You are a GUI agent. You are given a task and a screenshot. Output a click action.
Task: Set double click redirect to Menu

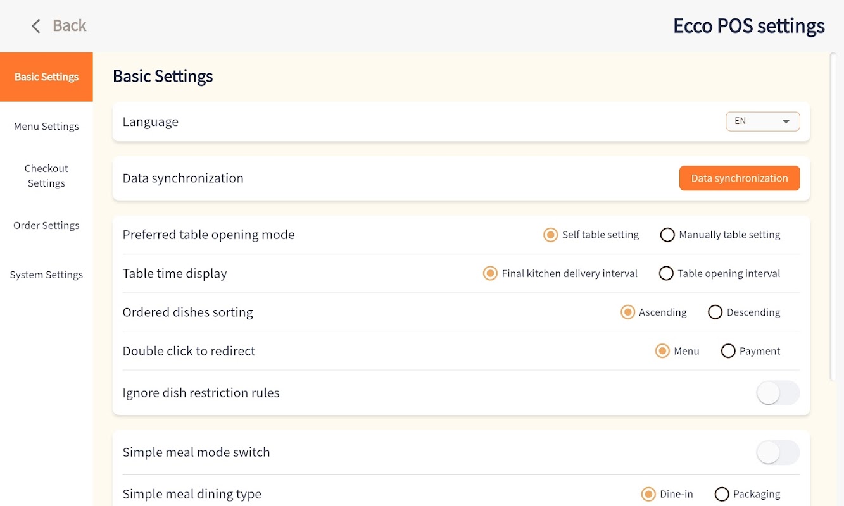coord(662,351)
